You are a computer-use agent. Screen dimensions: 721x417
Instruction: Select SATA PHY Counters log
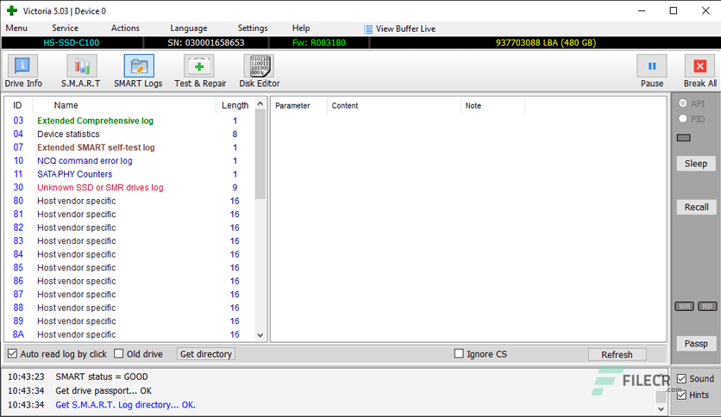pyautogui.click(x=129, y=174)
